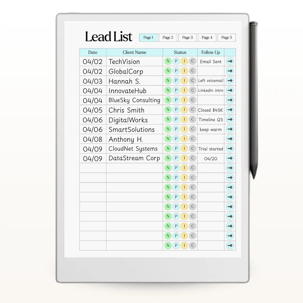This screenshot has height=303, width=303.
Task: Select the Trial started follow-up note
Action: point(211,149)
